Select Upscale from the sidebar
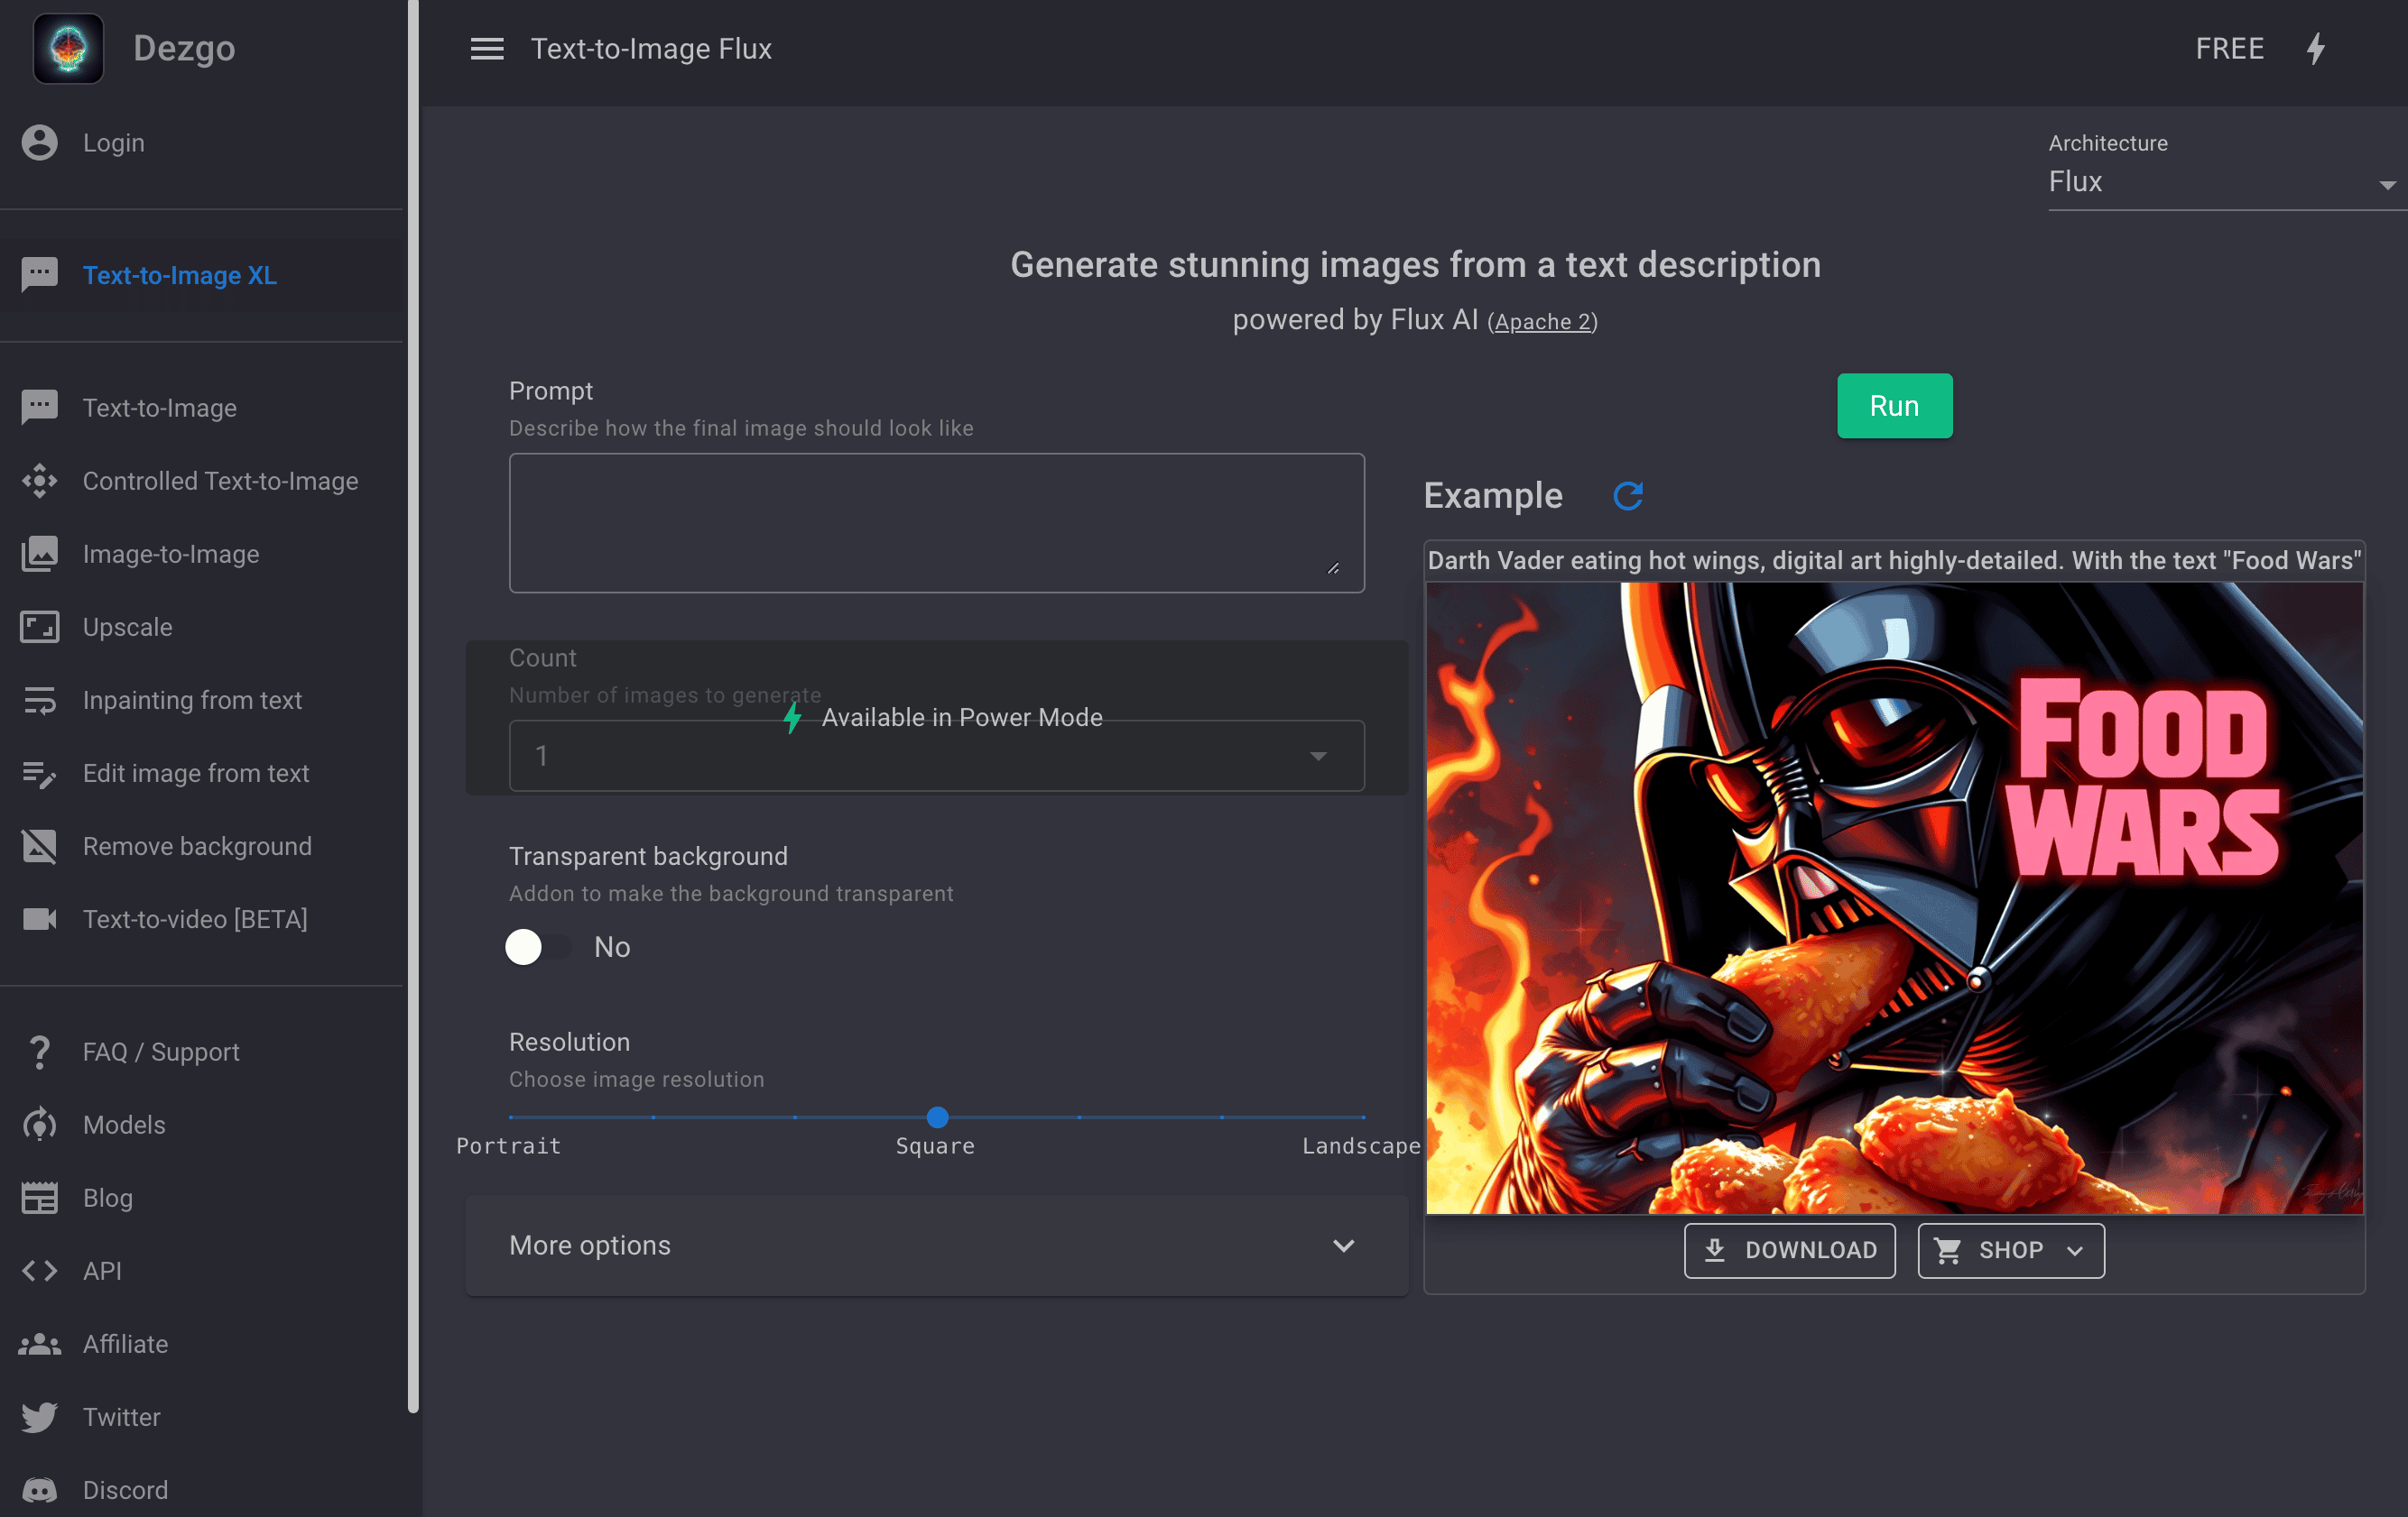Viewport: 2408px width, 1517px height. tap(201, 627)
